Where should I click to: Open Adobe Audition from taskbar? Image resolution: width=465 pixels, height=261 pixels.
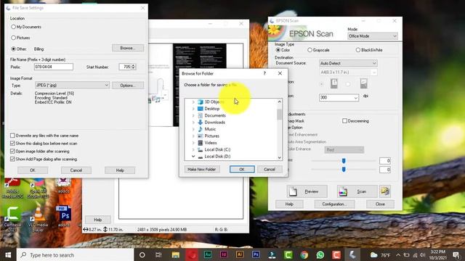[208, 254]
